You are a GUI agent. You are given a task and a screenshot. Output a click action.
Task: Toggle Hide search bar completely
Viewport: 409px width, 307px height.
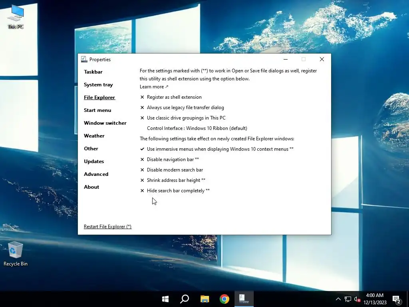(x=175, y=191)
